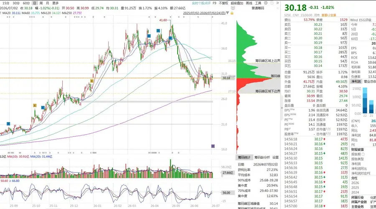376x209 pixels.
Task: Switch chart to 周 weekly period
Action: point(41,3)
